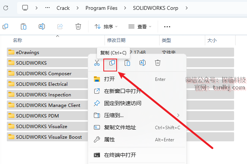Click the This PC monitor icon
Screen dimensions: 247x164
25,8
